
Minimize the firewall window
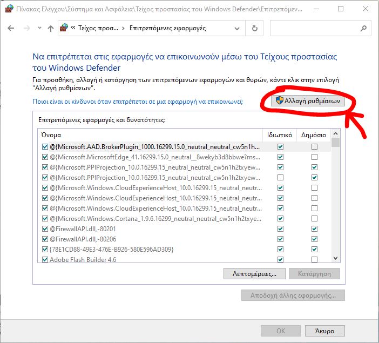(316, 9)
